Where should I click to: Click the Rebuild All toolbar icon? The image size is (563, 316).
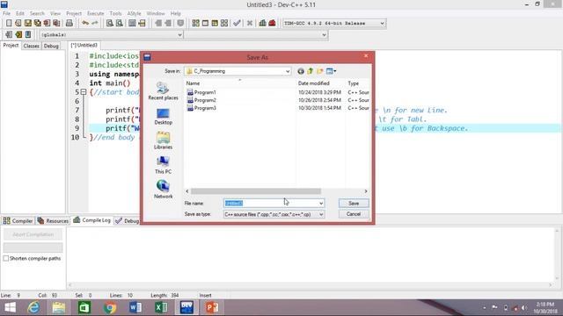pyautogui.click(x=224, y=24)
